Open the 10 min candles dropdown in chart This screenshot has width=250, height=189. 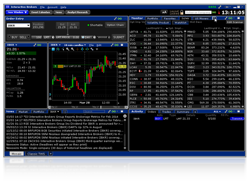pyautogui.click(x=75, y=45)
